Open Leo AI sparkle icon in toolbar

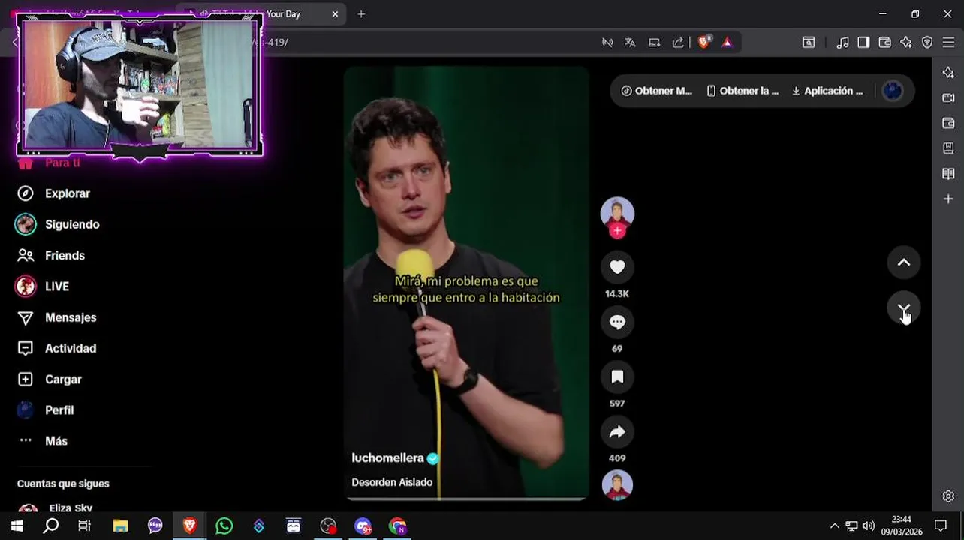click(x=906, y=43)
